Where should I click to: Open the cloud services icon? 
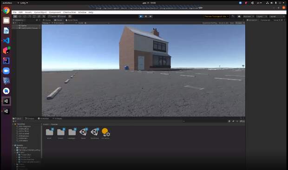(x=239, y=17)
